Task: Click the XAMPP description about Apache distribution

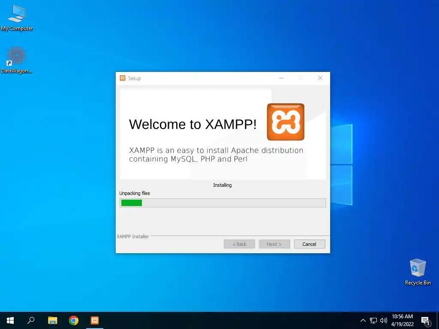Action: (216, 154)
